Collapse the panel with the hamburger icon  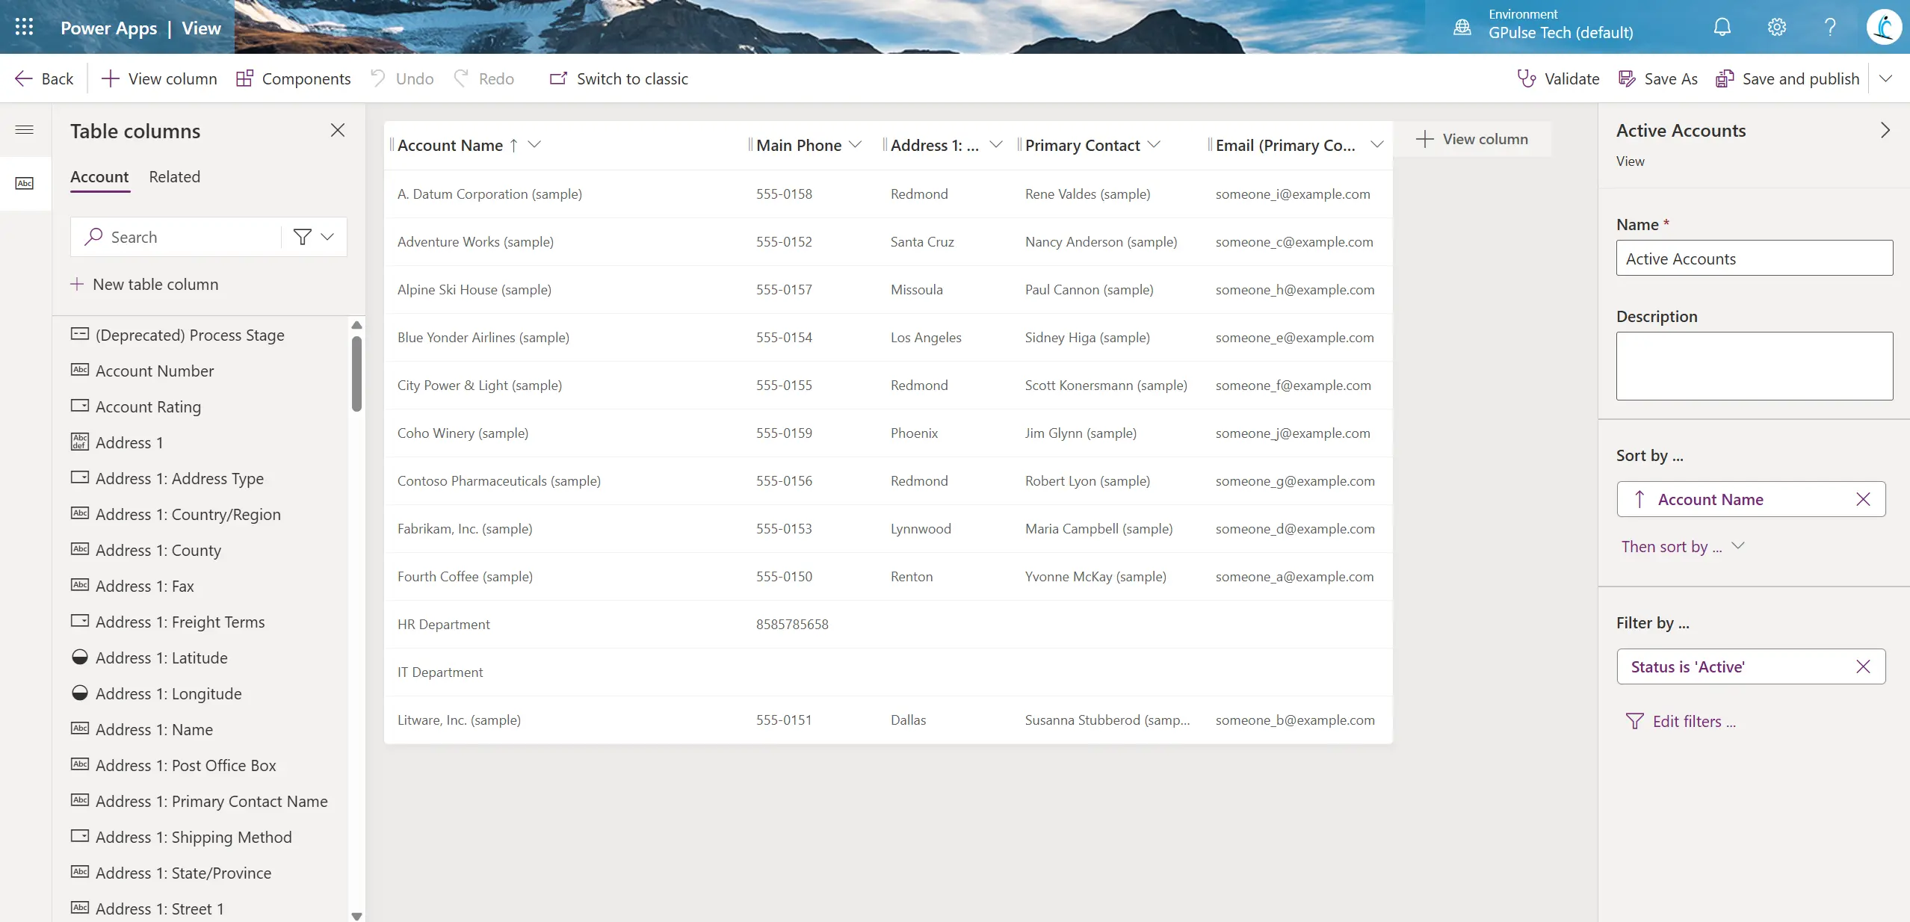pyautogui.click(x=25, y=129)
